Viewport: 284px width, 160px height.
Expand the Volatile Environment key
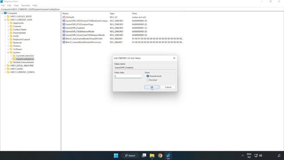tap(8, 62)
